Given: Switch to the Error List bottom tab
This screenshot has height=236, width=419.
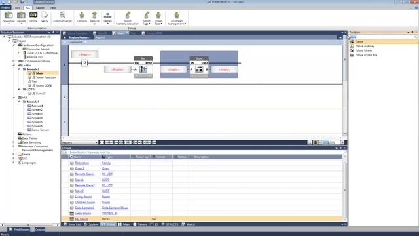Looking at the screenshot, I should [x=72, y=224].
